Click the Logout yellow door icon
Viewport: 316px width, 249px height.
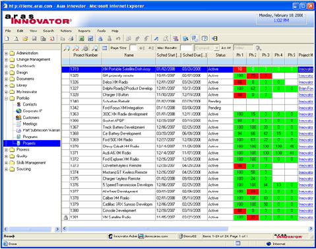(x=215, y=39)
